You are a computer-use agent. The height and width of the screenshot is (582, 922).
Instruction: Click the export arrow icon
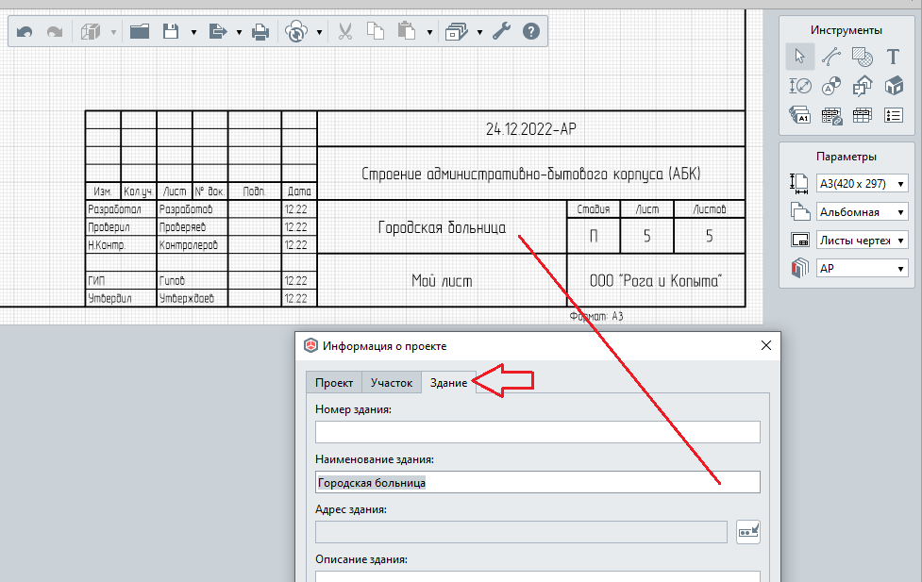[x=218, y=31]
